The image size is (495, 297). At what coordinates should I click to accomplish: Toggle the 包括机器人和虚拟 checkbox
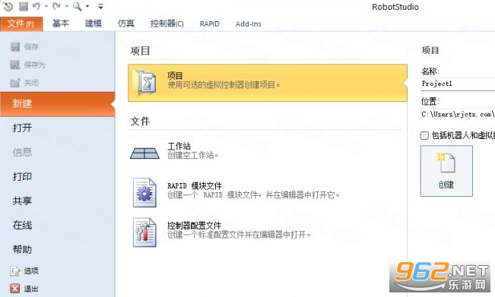(x=424, y=135)
